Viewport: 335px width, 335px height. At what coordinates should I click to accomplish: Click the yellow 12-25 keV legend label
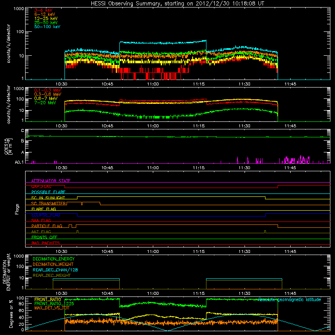point(46,18)
